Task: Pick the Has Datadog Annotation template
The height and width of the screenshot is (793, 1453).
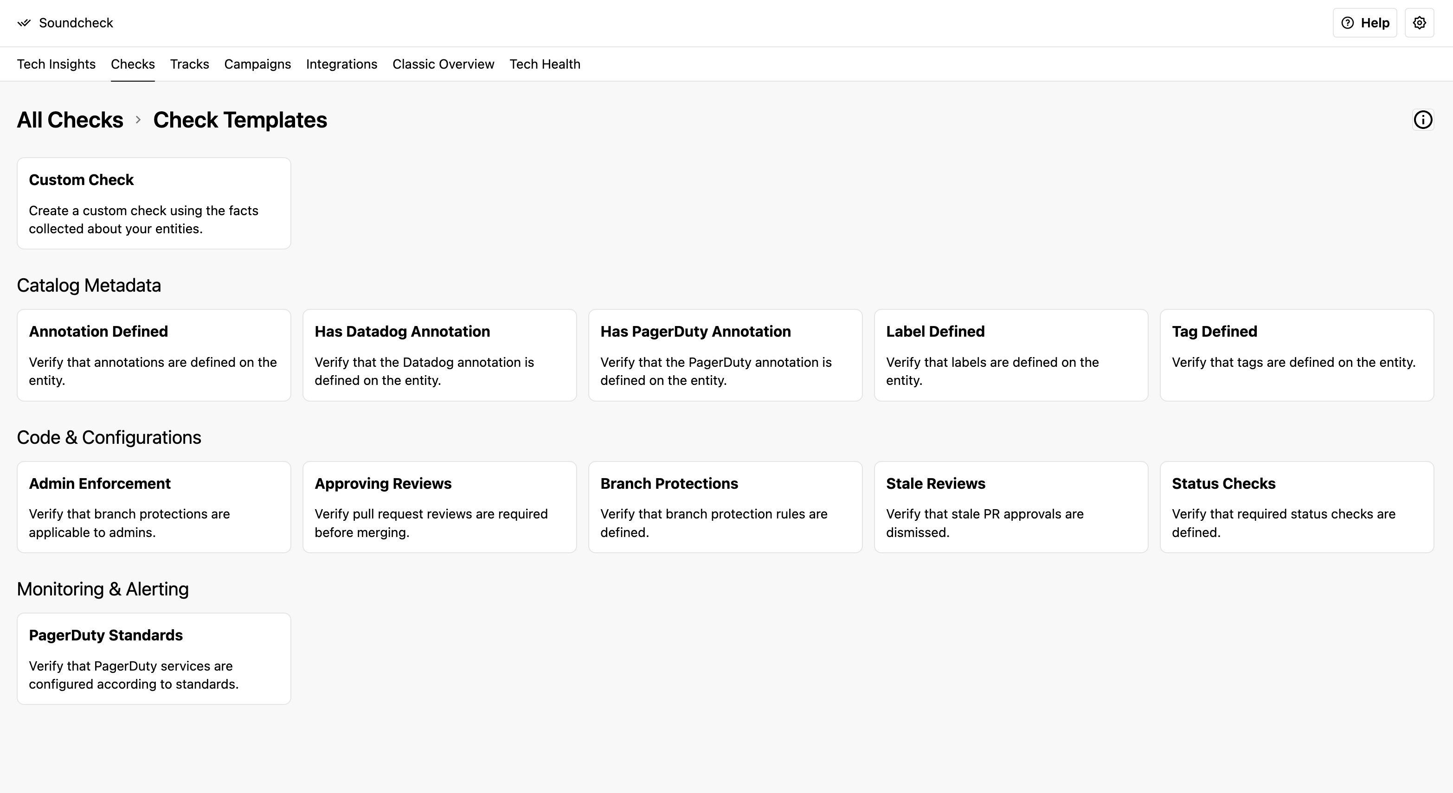Action: [439, 355]
